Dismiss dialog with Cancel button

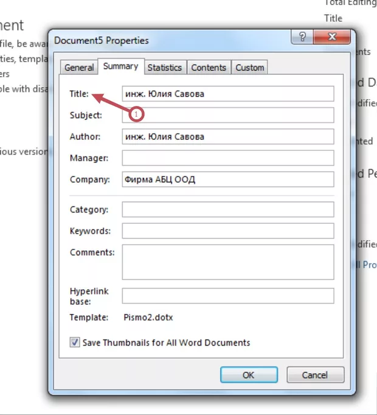(x=316, y=375)
